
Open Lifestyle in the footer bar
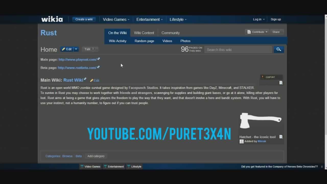134,167
